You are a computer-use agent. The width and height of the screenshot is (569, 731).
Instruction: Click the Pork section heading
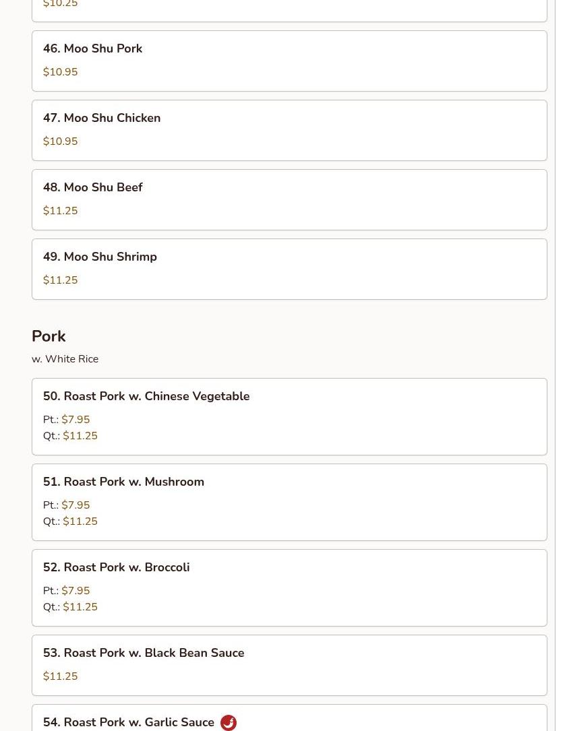[49, 336]
